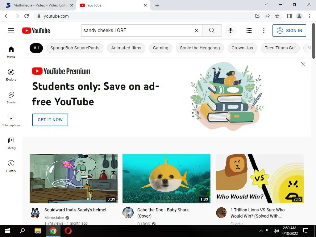Filter by Grown Ups chip
316x237 pixels.
[x=242, y=48]
